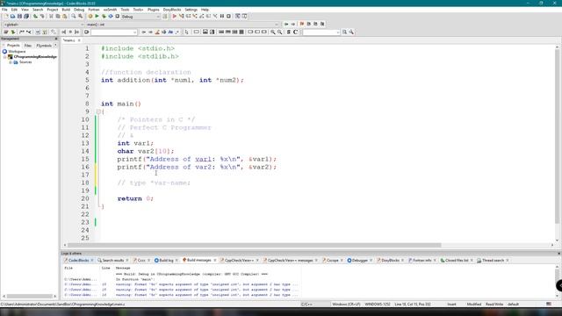Close the Management panel
The width and height of the screenshot is (562, 316).
tap(56, 39)
